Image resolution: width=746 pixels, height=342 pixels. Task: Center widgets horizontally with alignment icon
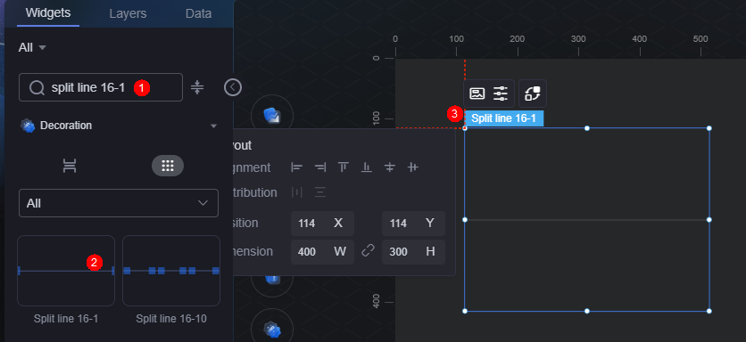click(413, 167)
